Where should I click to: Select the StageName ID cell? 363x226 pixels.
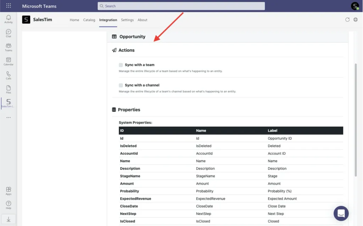130,176
